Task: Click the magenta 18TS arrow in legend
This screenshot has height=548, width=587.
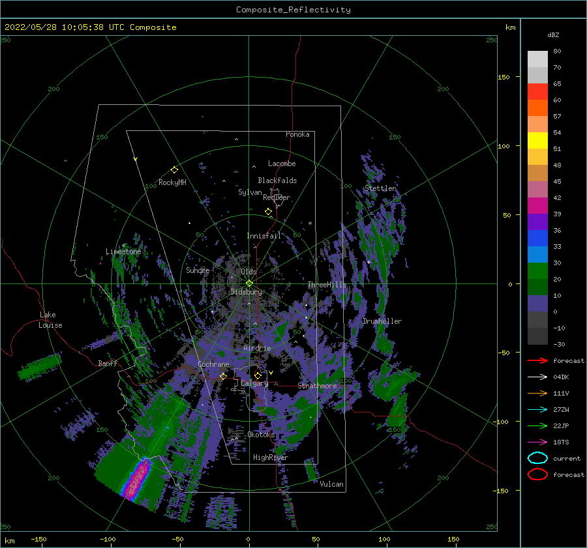Action: (x=537, y=442)
